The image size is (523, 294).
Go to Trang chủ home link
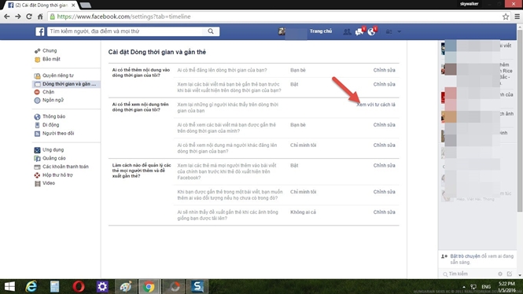[x=321, y=31]
